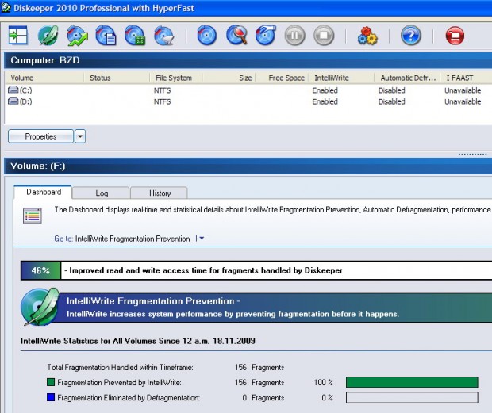Click Enabled IntelliWrite value for D:

point(325,101)
